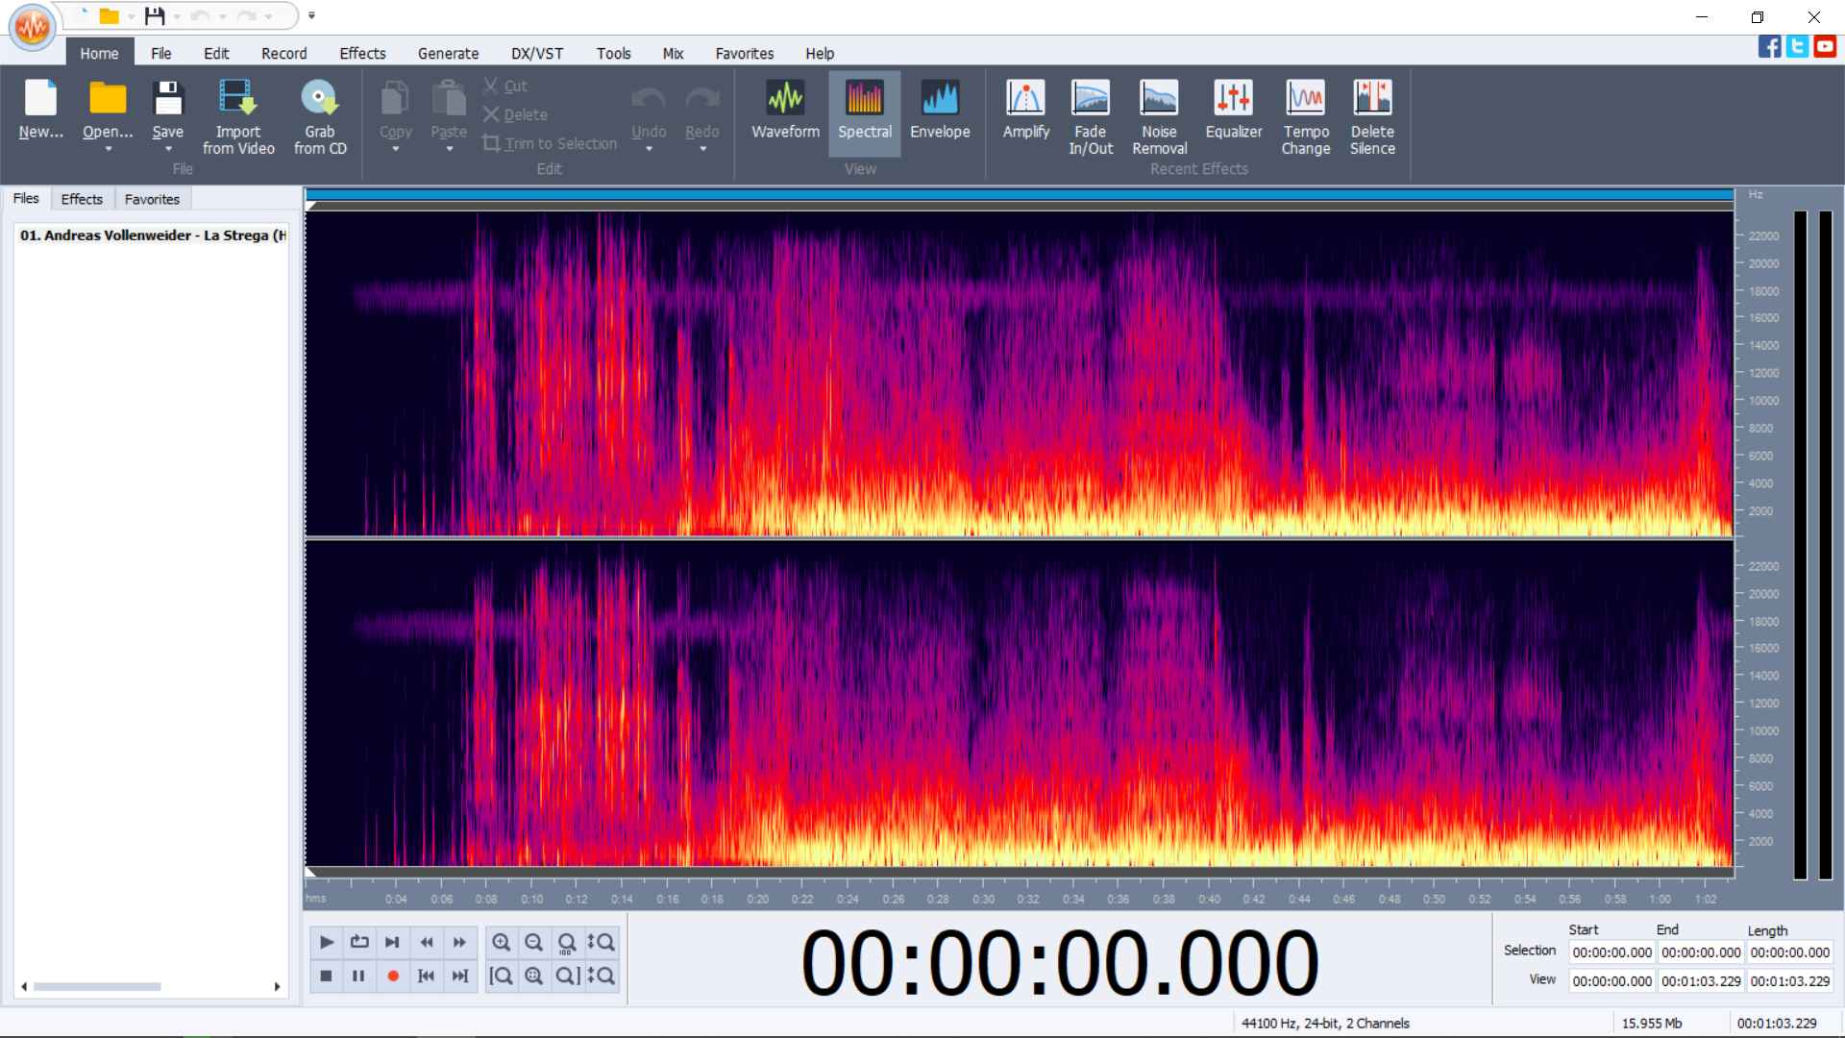Jump to the start of the track
This screenshot has width=1845, height=1038.
pyautogui.click(x=427, y=976)
